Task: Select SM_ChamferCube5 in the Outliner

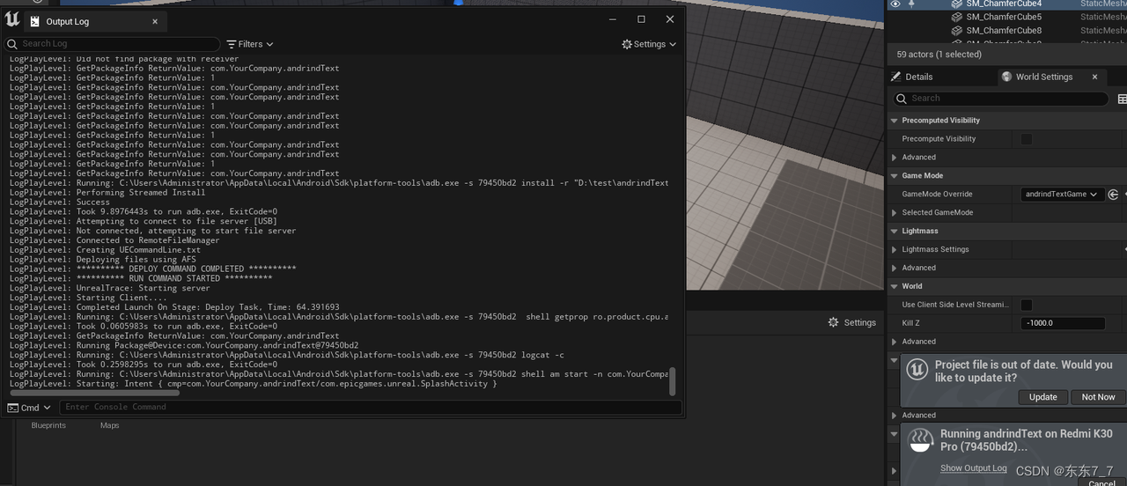Action: pyautogui.click(x=1004, y=17)
